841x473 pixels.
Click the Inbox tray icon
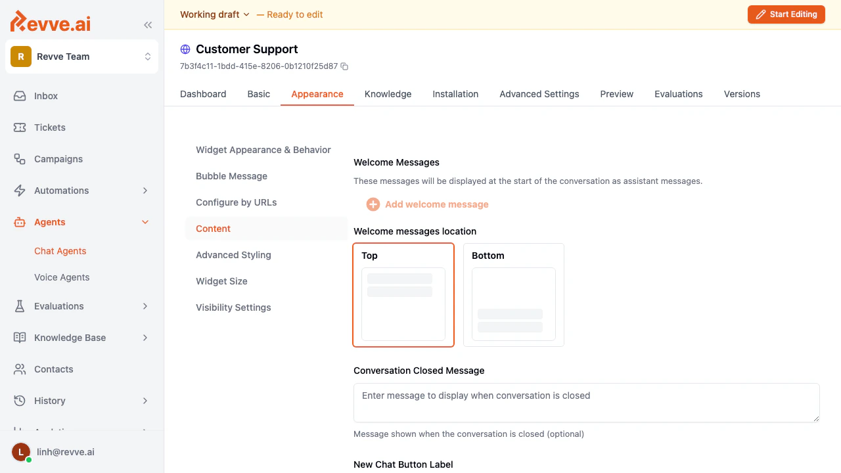click(x=20, y=96)
